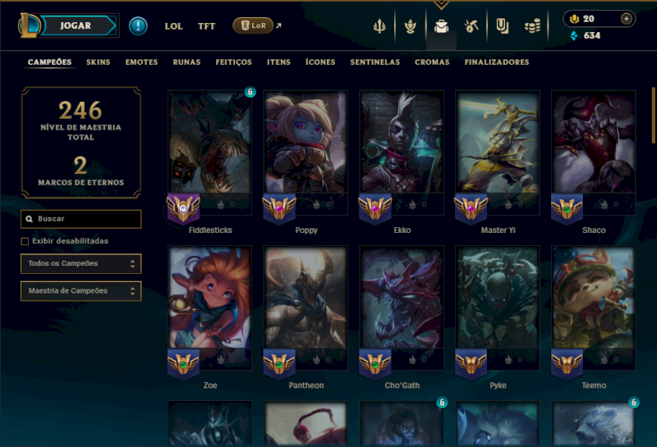Click the League of Legends logo

(x=28, y=25)
